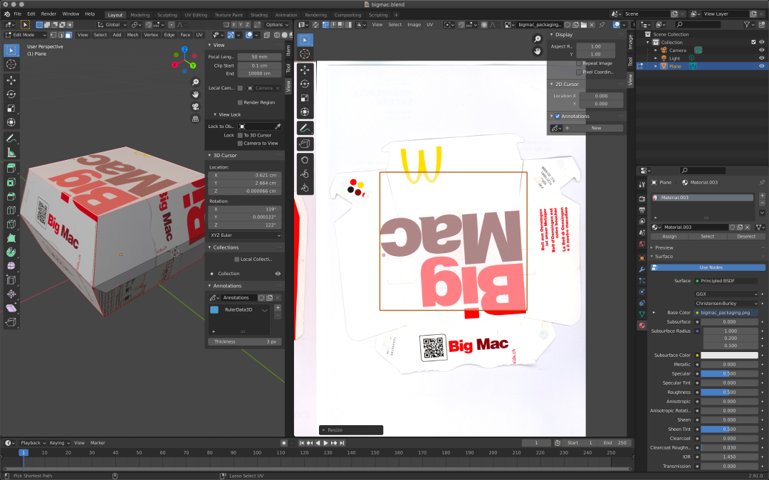
Task: Open the XYZ Euler rotation mode dropdown
Action: point(245,235)
